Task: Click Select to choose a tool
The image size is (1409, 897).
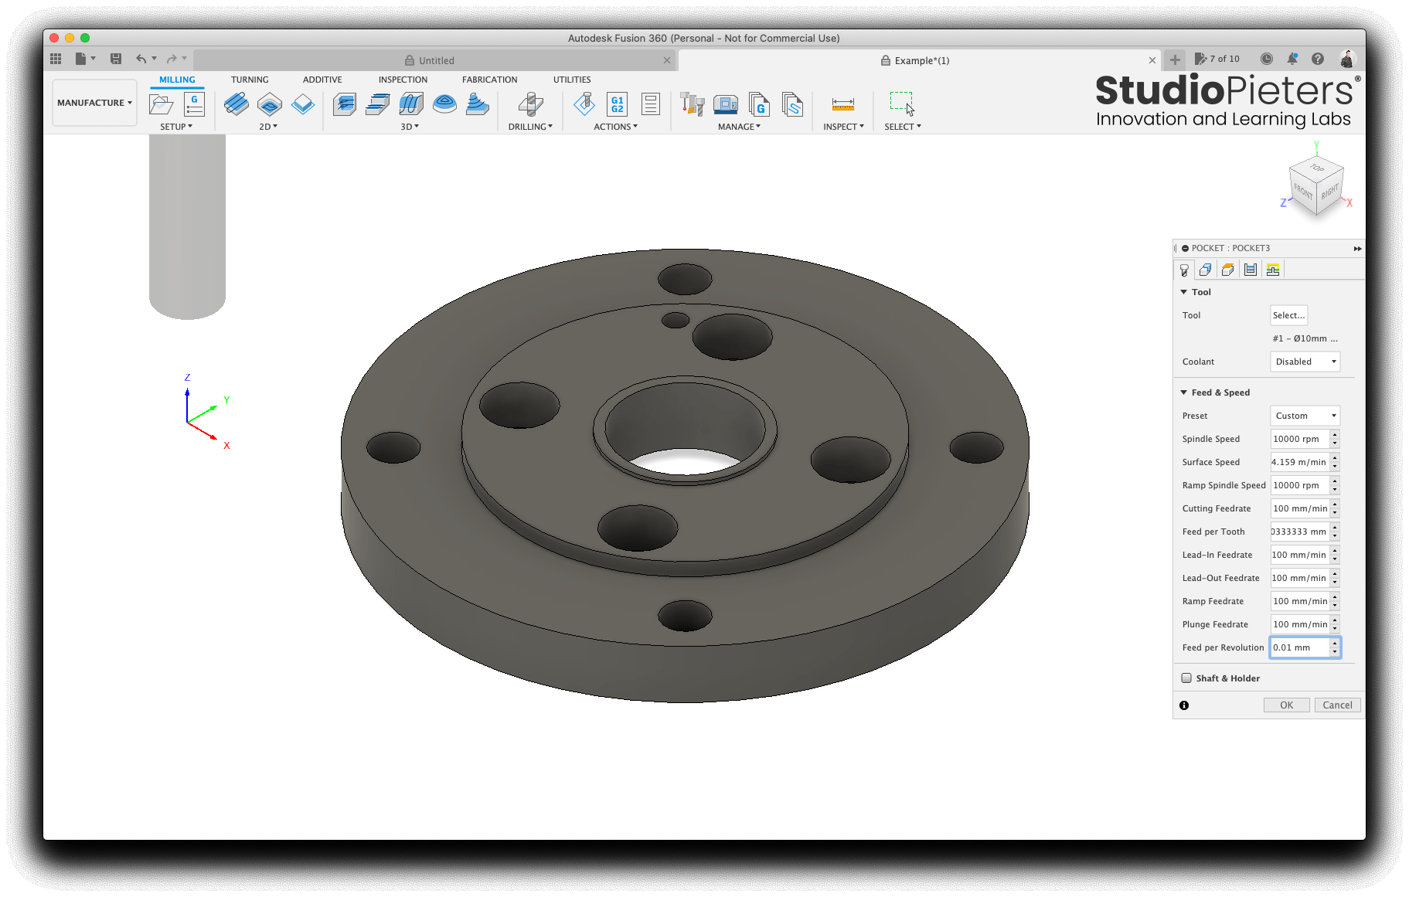Action: (x=1288, y=315)
